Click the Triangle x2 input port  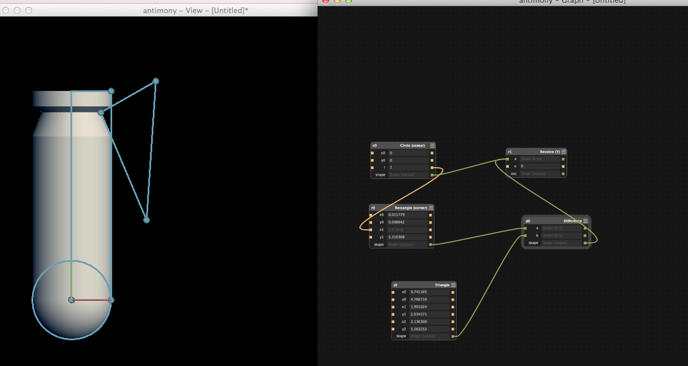coord(393,321)
